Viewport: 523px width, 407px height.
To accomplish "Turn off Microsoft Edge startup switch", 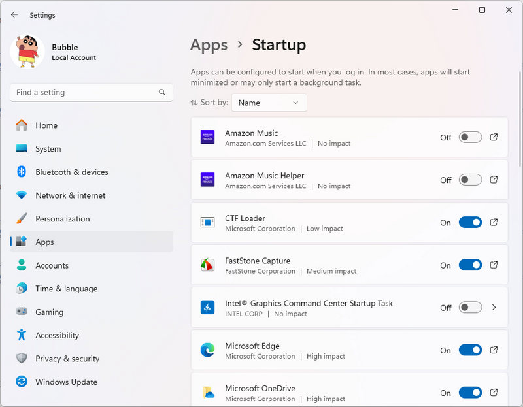I will (470, 350).
